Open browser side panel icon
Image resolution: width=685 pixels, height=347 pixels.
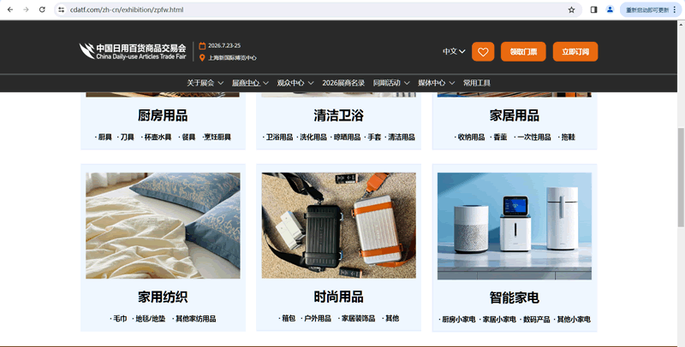(594, 9)
